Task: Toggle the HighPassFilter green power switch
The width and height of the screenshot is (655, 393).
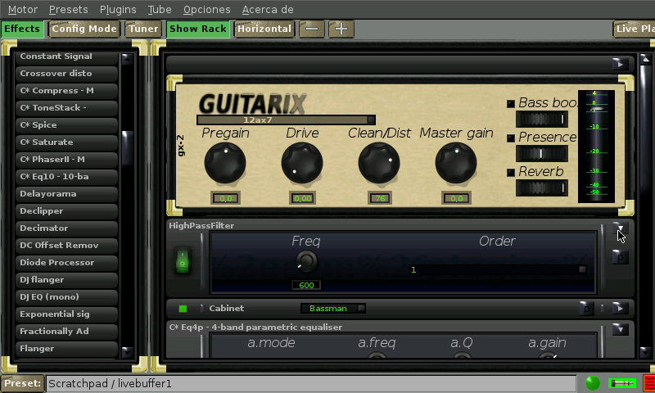Action: click(x=183, y=261)
